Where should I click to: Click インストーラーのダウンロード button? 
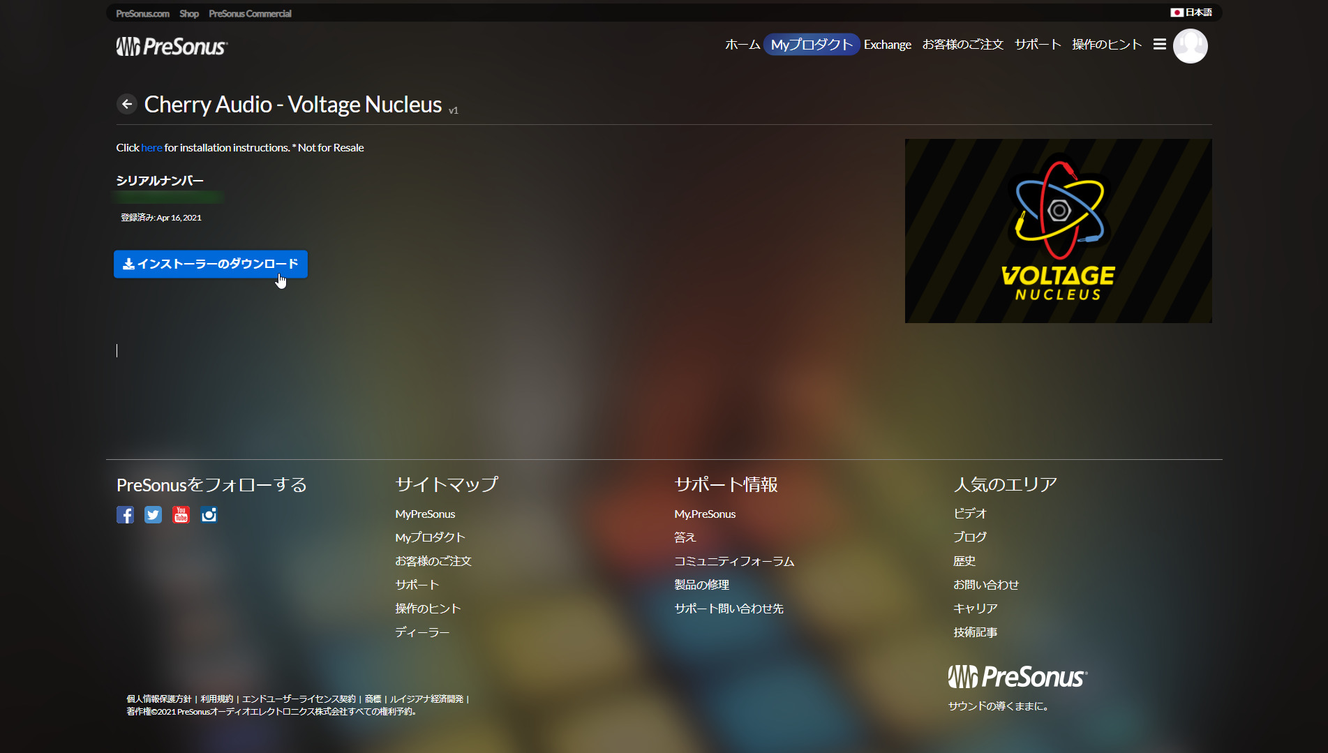pyautogui.click(x=211, y=264)
